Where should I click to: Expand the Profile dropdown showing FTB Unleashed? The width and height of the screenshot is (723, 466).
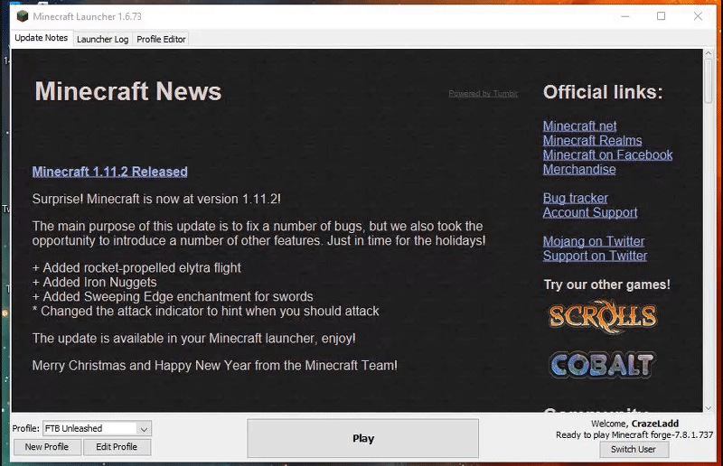[98, 429]
